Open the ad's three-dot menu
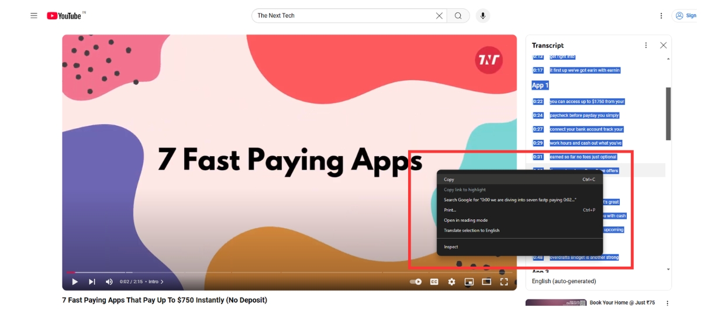This screenshot has width=728, height=310. click(x=667, y=303)
